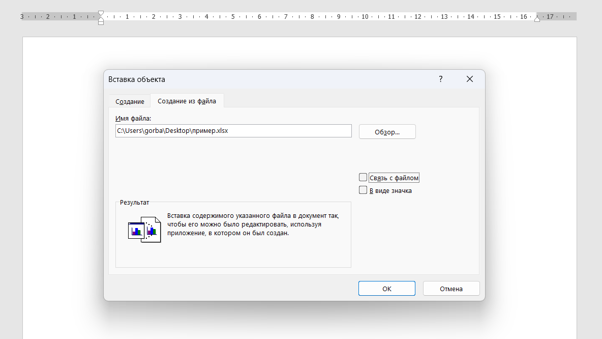Viewport: 602px width, 339px height.
Task: Click the question mark help icon
Action: pos(440,79)
